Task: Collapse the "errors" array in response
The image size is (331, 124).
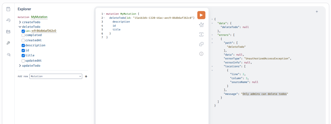Action: coord(212,35)
